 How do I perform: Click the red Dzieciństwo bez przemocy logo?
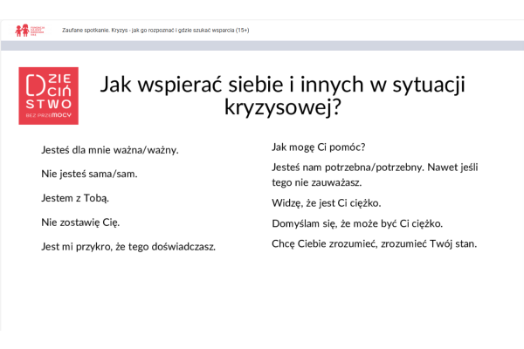coord(48,95)
